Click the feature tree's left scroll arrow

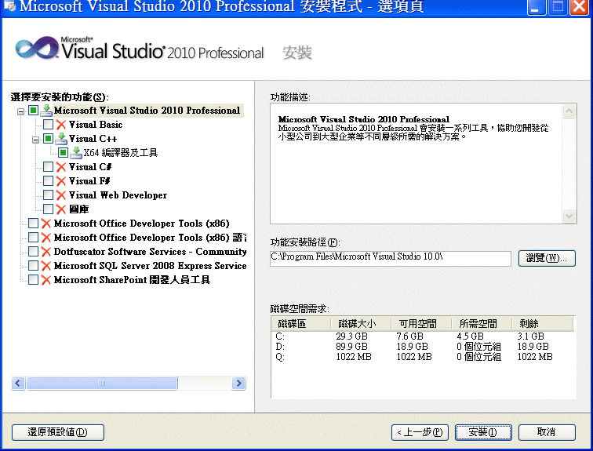pyautogui.click(x=18, y=384)
